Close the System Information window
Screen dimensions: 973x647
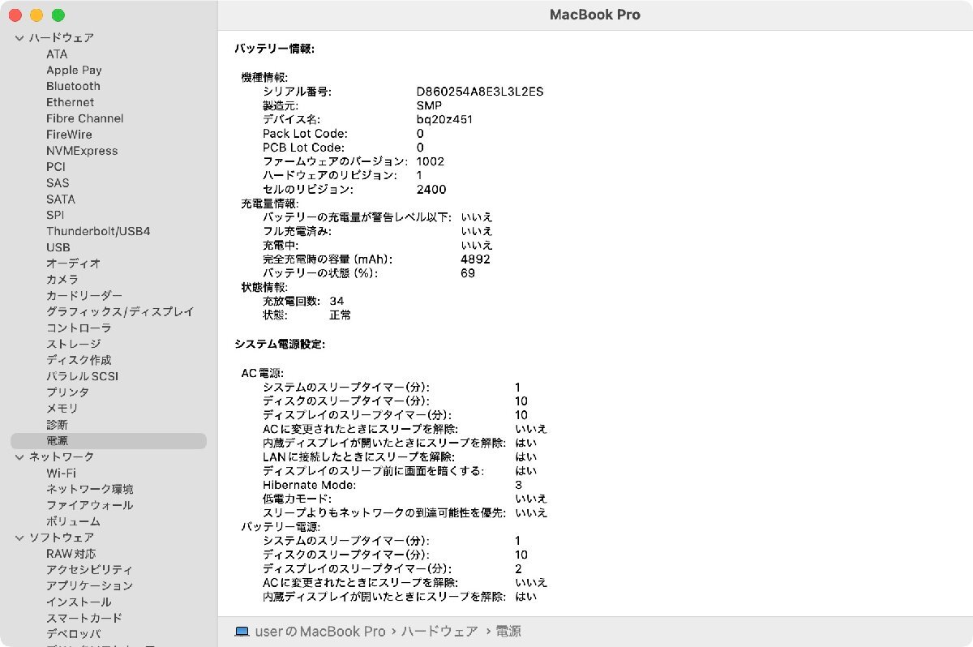[x=15, y=15]
